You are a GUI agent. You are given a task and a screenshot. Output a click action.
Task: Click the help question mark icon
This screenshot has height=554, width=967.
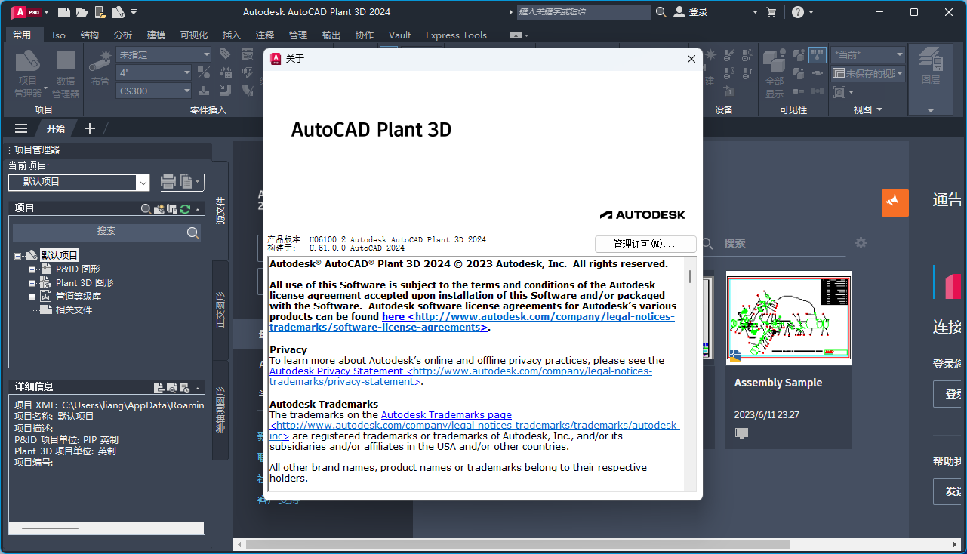[x=798, y=12]
